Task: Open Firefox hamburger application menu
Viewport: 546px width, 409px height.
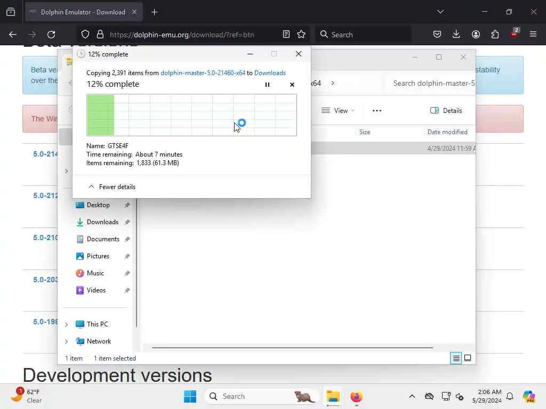Action: tap(533, 35)
